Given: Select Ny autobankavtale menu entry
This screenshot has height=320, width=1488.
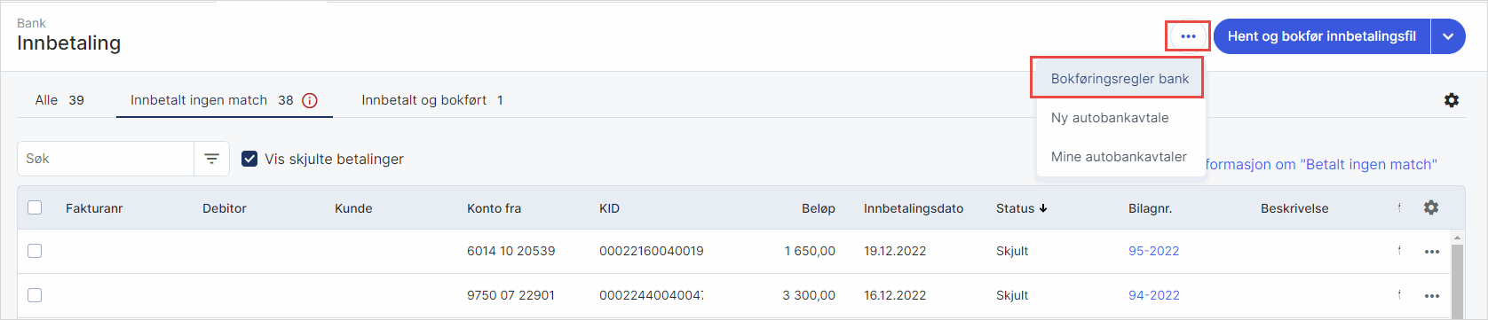Looking at the screenshot, I should tap(1110, 118).
